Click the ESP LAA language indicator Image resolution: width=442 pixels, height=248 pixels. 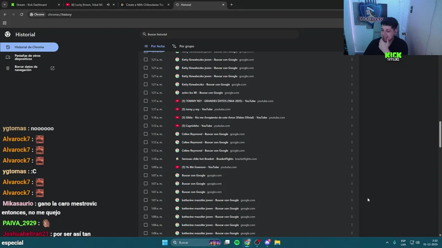[403, 242]
